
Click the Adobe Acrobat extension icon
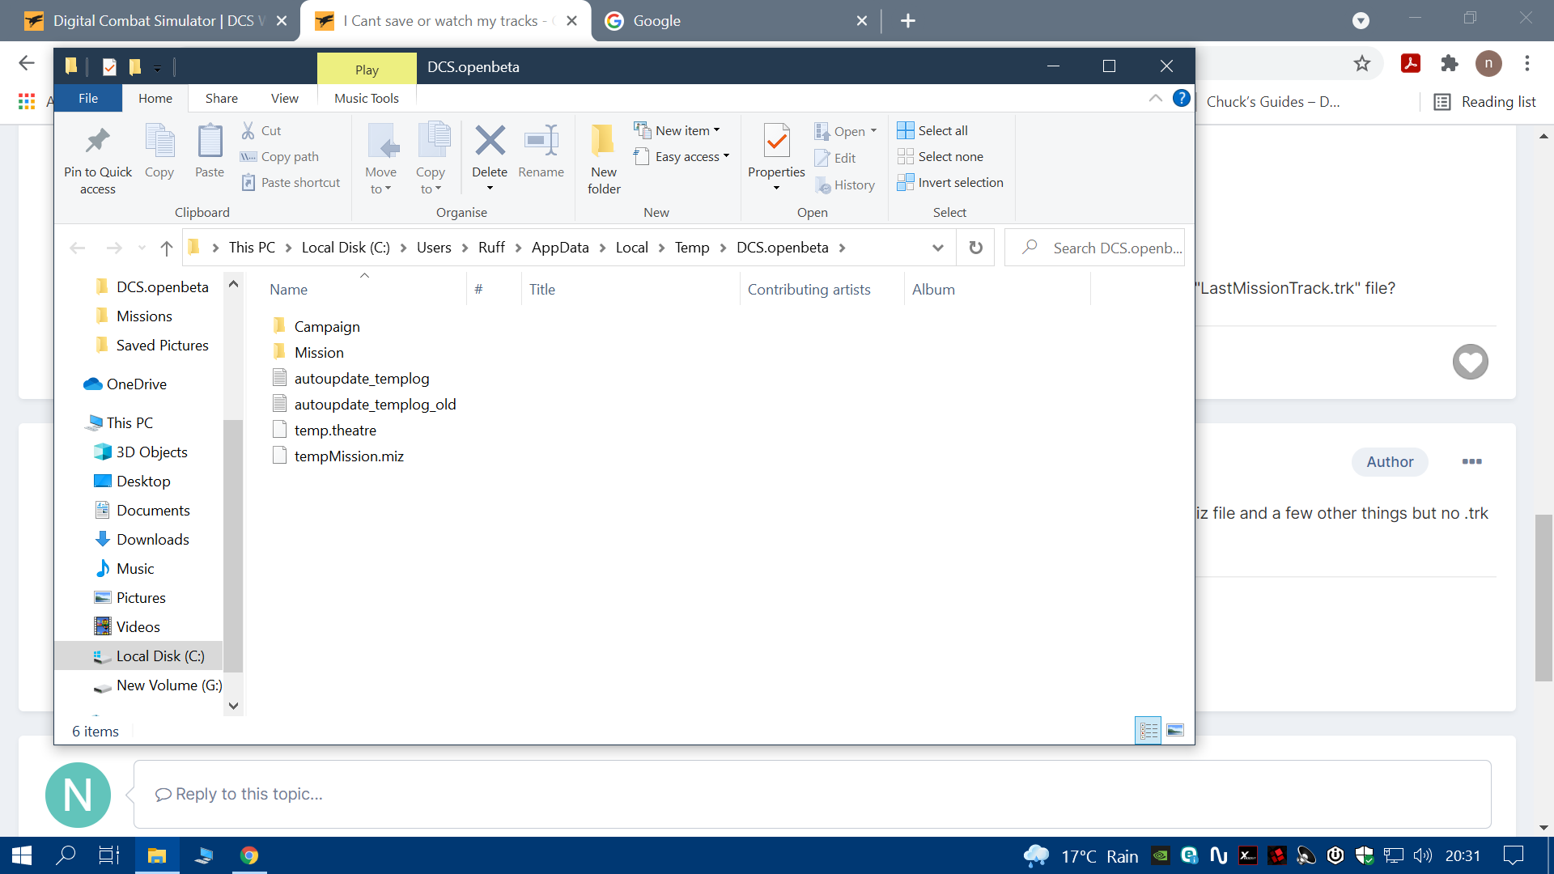tap(1411, 63)
